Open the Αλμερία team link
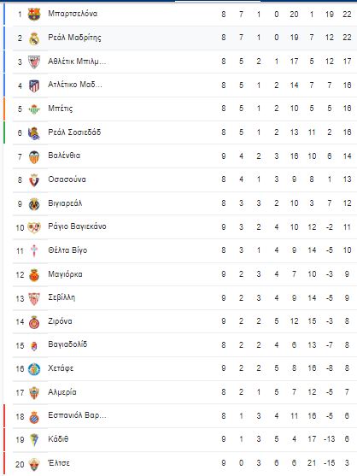 tap(62, 392)
